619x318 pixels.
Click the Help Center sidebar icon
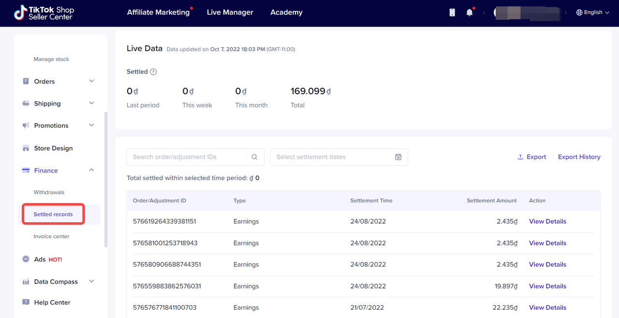tap(26, 302)
